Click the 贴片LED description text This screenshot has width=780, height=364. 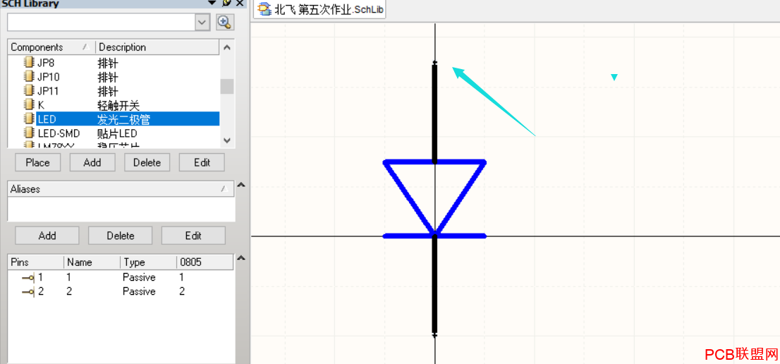117,133
